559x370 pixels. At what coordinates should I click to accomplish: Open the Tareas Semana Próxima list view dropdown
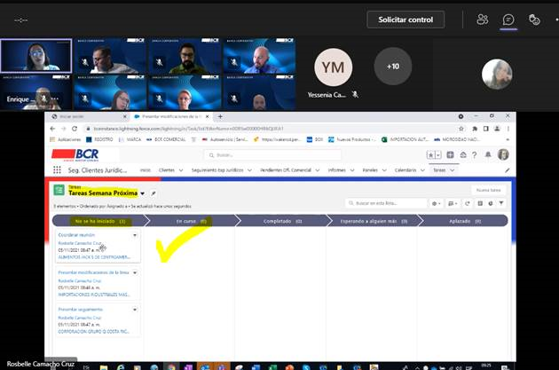point(143,193)
